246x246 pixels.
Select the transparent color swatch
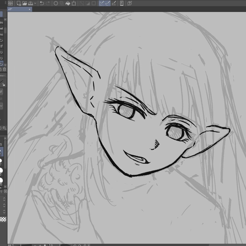3,219
